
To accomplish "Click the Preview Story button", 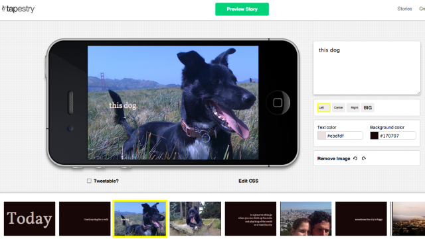I will coord(242,9).
